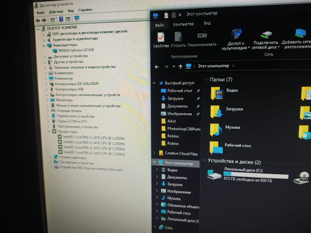Expand Creative Cloud Files in navigation pane
Viewport: 311px width, 233px height.
155,152
